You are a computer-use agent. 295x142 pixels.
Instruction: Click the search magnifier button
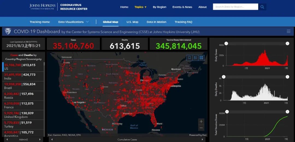point(262,7)
